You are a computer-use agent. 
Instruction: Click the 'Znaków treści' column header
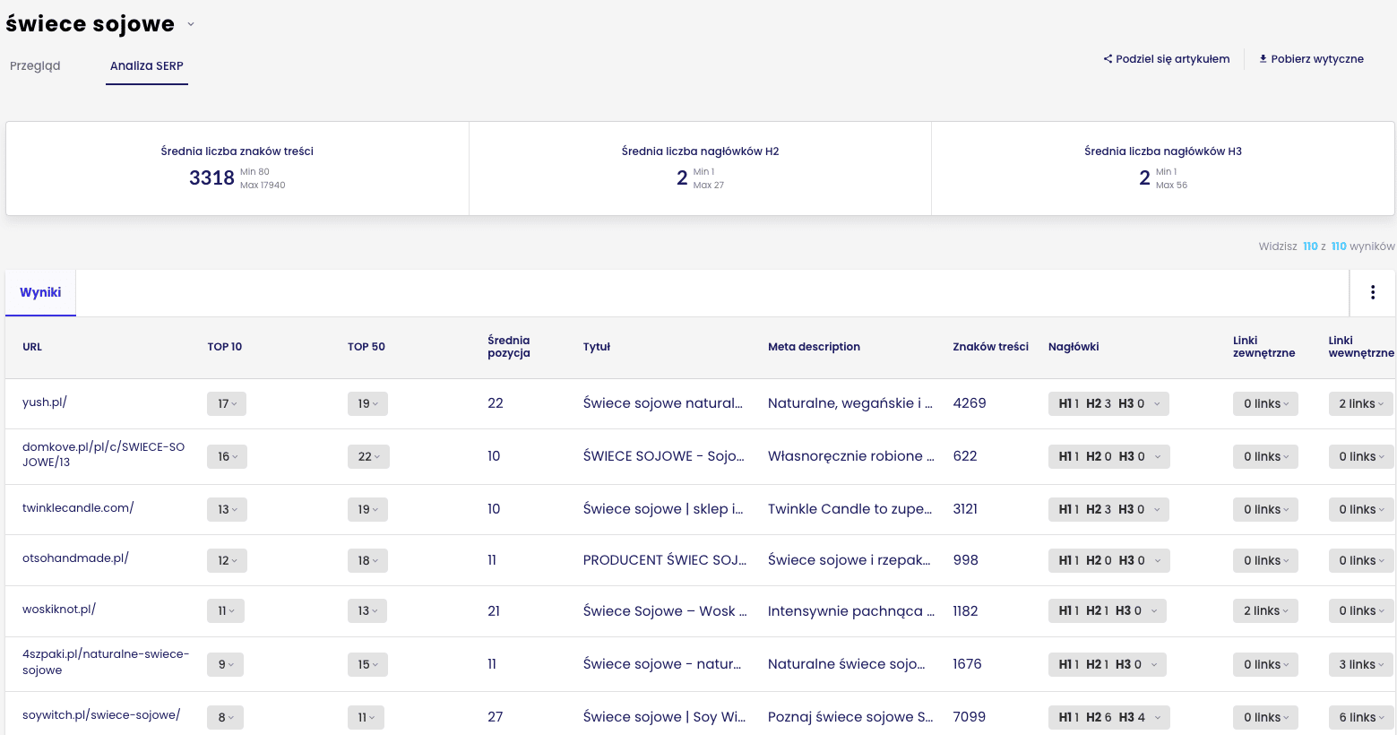point(990,347)
